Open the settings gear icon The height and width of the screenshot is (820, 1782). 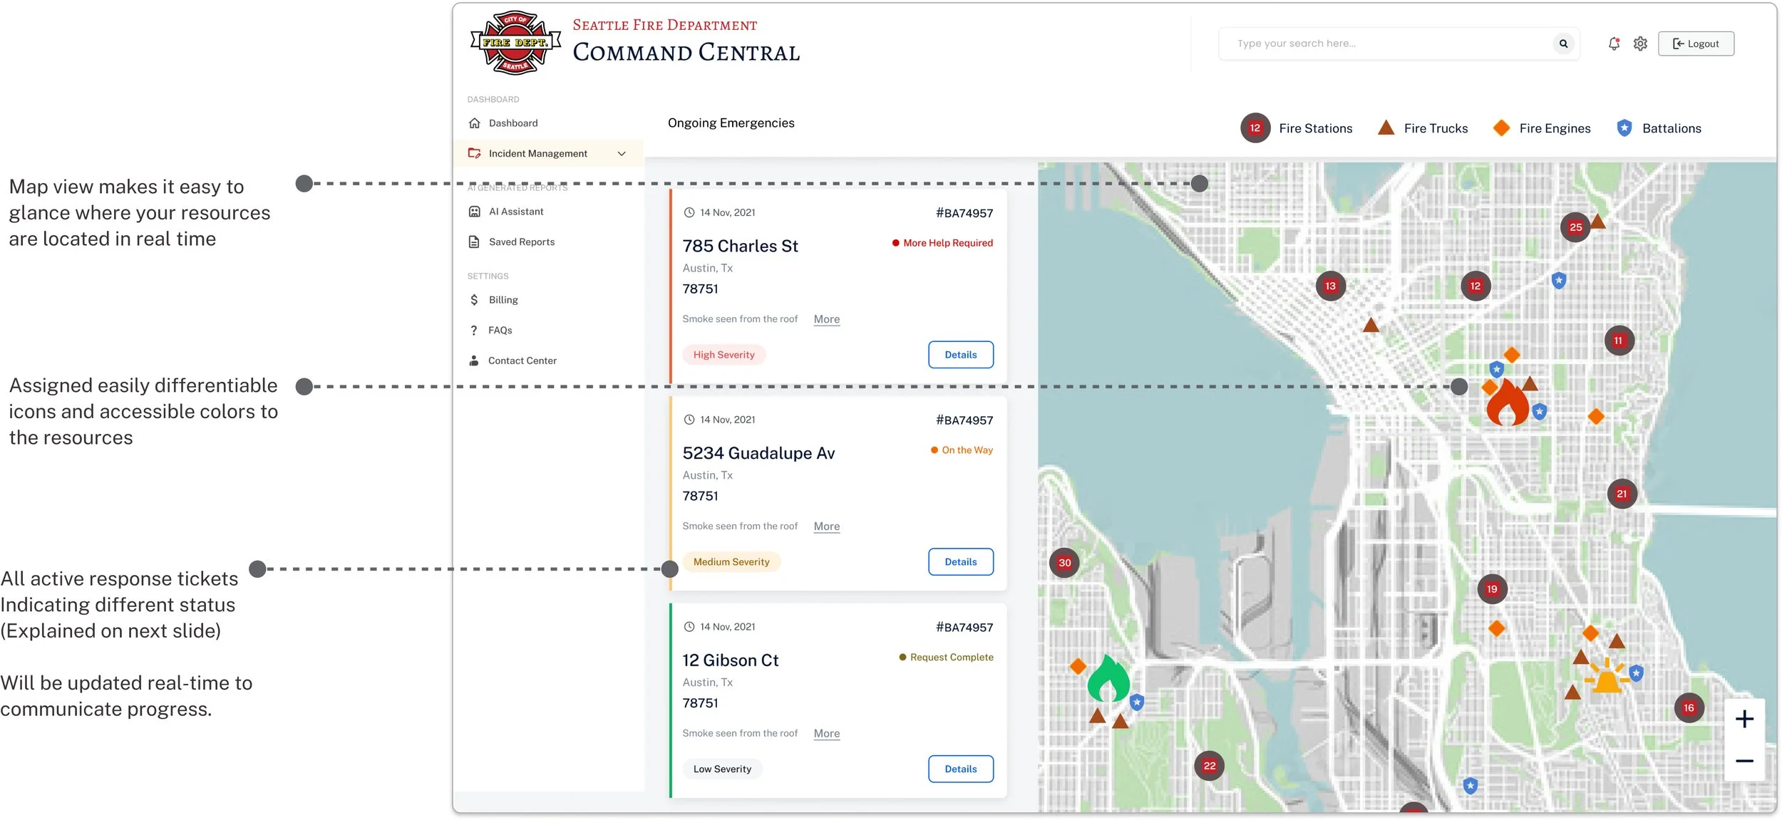(1640, 43)
